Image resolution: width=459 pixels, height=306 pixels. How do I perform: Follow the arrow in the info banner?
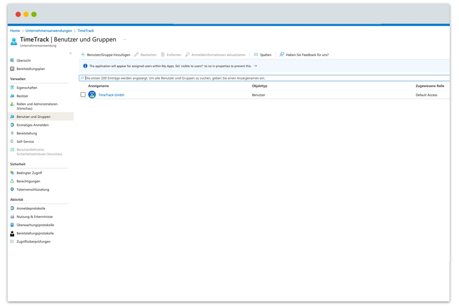click(x=255, y=66)
